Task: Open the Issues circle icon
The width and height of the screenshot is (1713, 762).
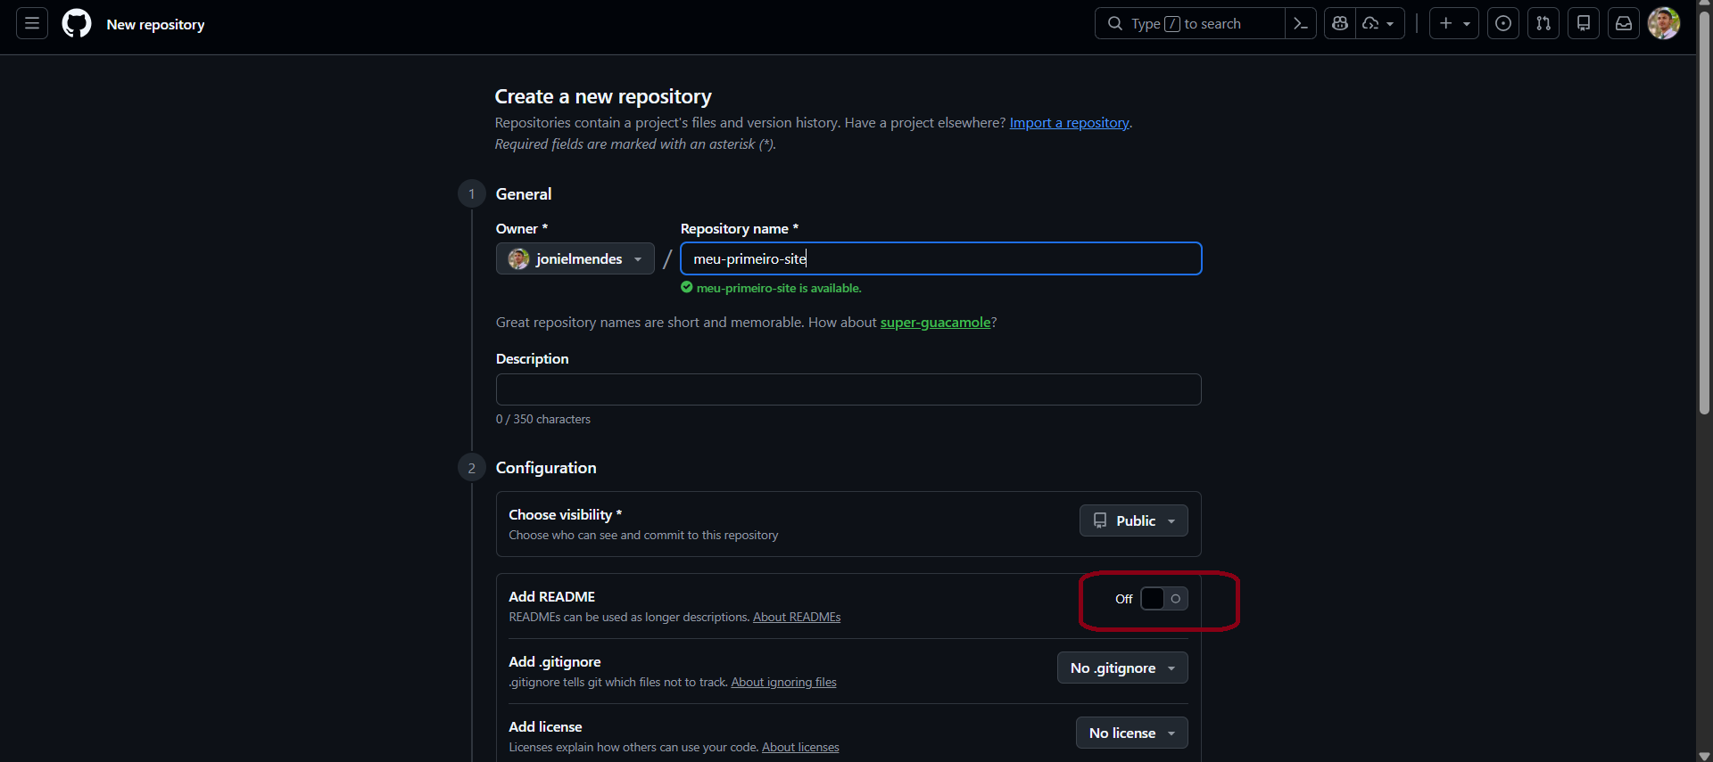Action: [x=1503, y=24]
